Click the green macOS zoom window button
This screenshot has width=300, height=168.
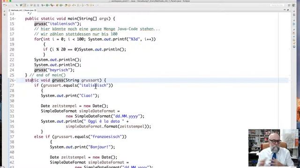coord(10,1)
